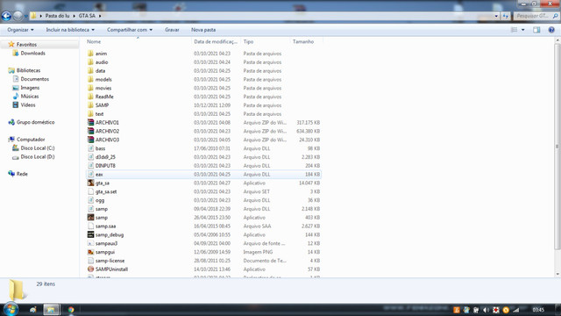
Task: Select the bass DLL file icon
Action: click(x=90, y=148)
